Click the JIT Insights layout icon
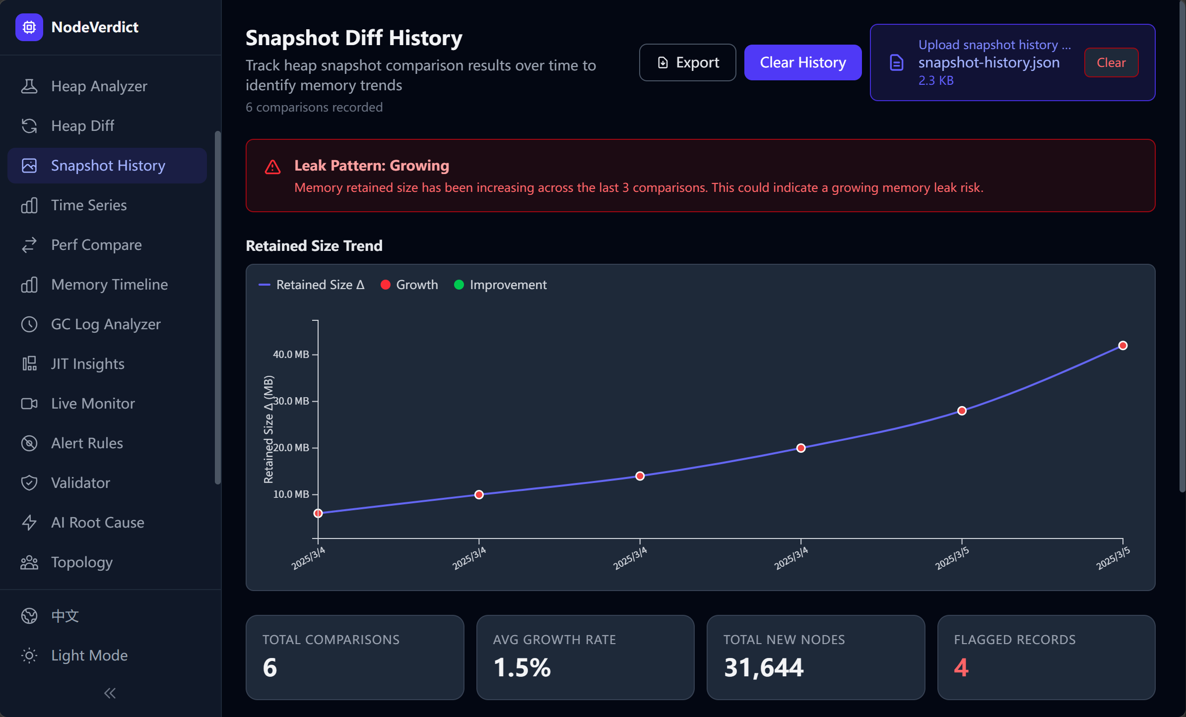This screenshot has height=717, width=1186. pos(29,364)
